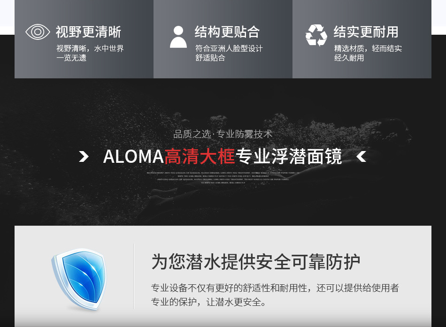
Task: Select the 结构更贴合 heading
Action: [227, 32]
